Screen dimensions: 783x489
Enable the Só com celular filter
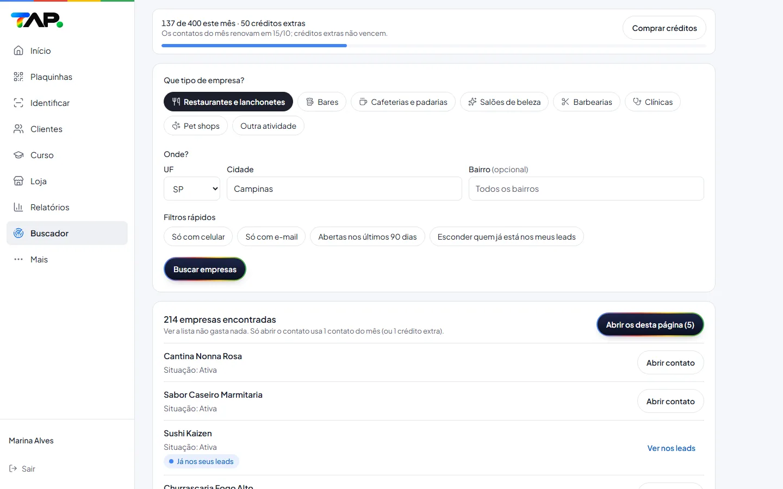[x=198, y=236]
